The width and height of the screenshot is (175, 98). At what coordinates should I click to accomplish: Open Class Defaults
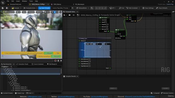click(162, 8)
